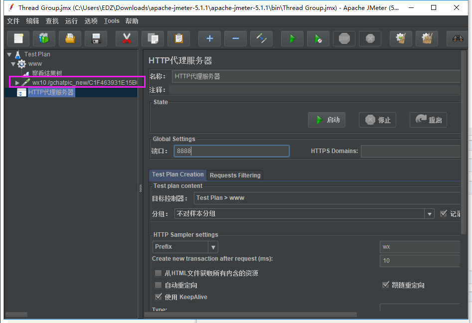
Task: Open the 运行 menu
Action: pos(71,21)
